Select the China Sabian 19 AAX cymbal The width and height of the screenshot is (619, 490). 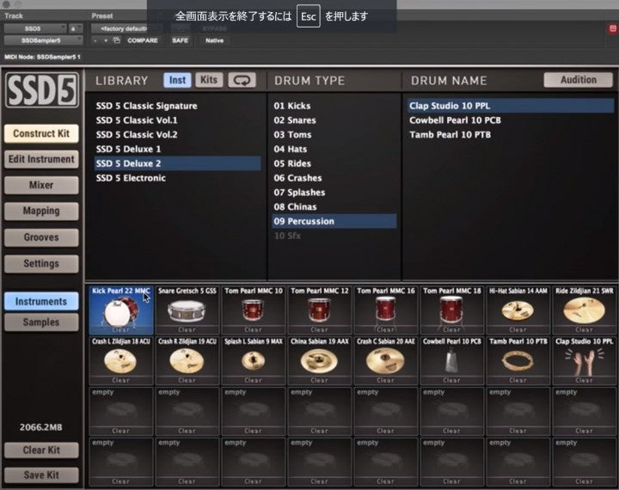pos(319,360)
